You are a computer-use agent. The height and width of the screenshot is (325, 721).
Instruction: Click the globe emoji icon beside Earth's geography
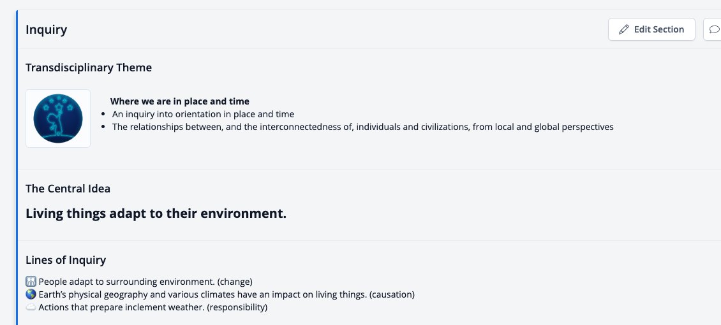point(31,294)
